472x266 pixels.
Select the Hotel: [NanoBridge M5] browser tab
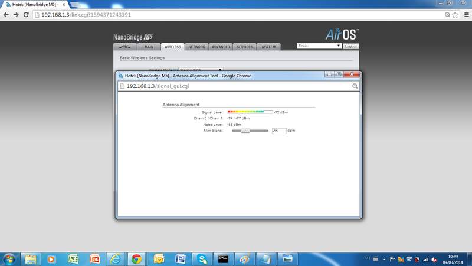click(34, 5)
